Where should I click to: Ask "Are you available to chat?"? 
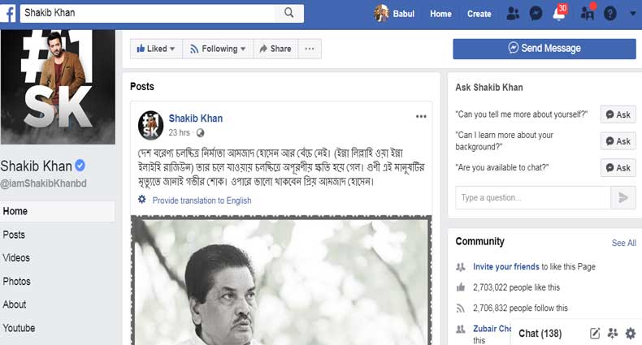coord(618,168)
